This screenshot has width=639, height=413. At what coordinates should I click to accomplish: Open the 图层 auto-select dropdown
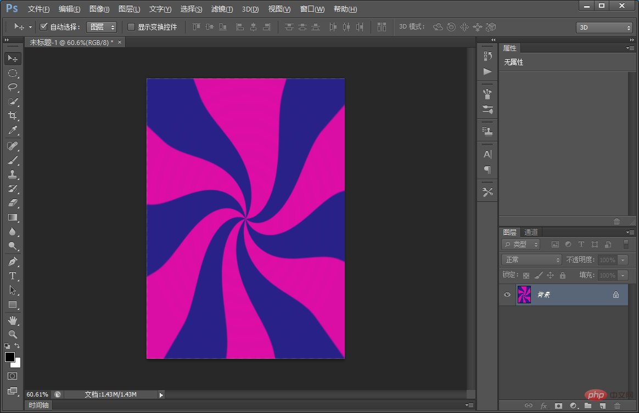tap(102, 27)
